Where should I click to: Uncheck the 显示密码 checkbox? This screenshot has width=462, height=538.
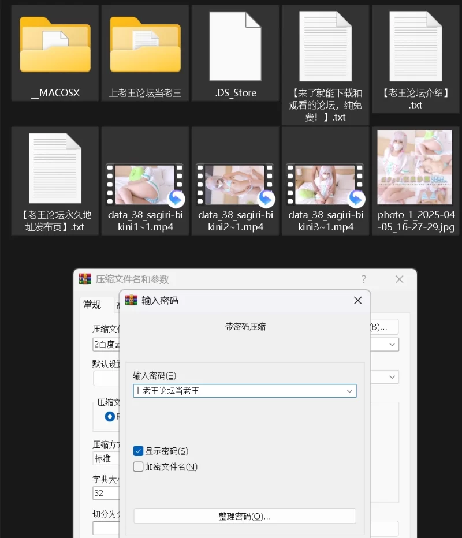[139, 451]
